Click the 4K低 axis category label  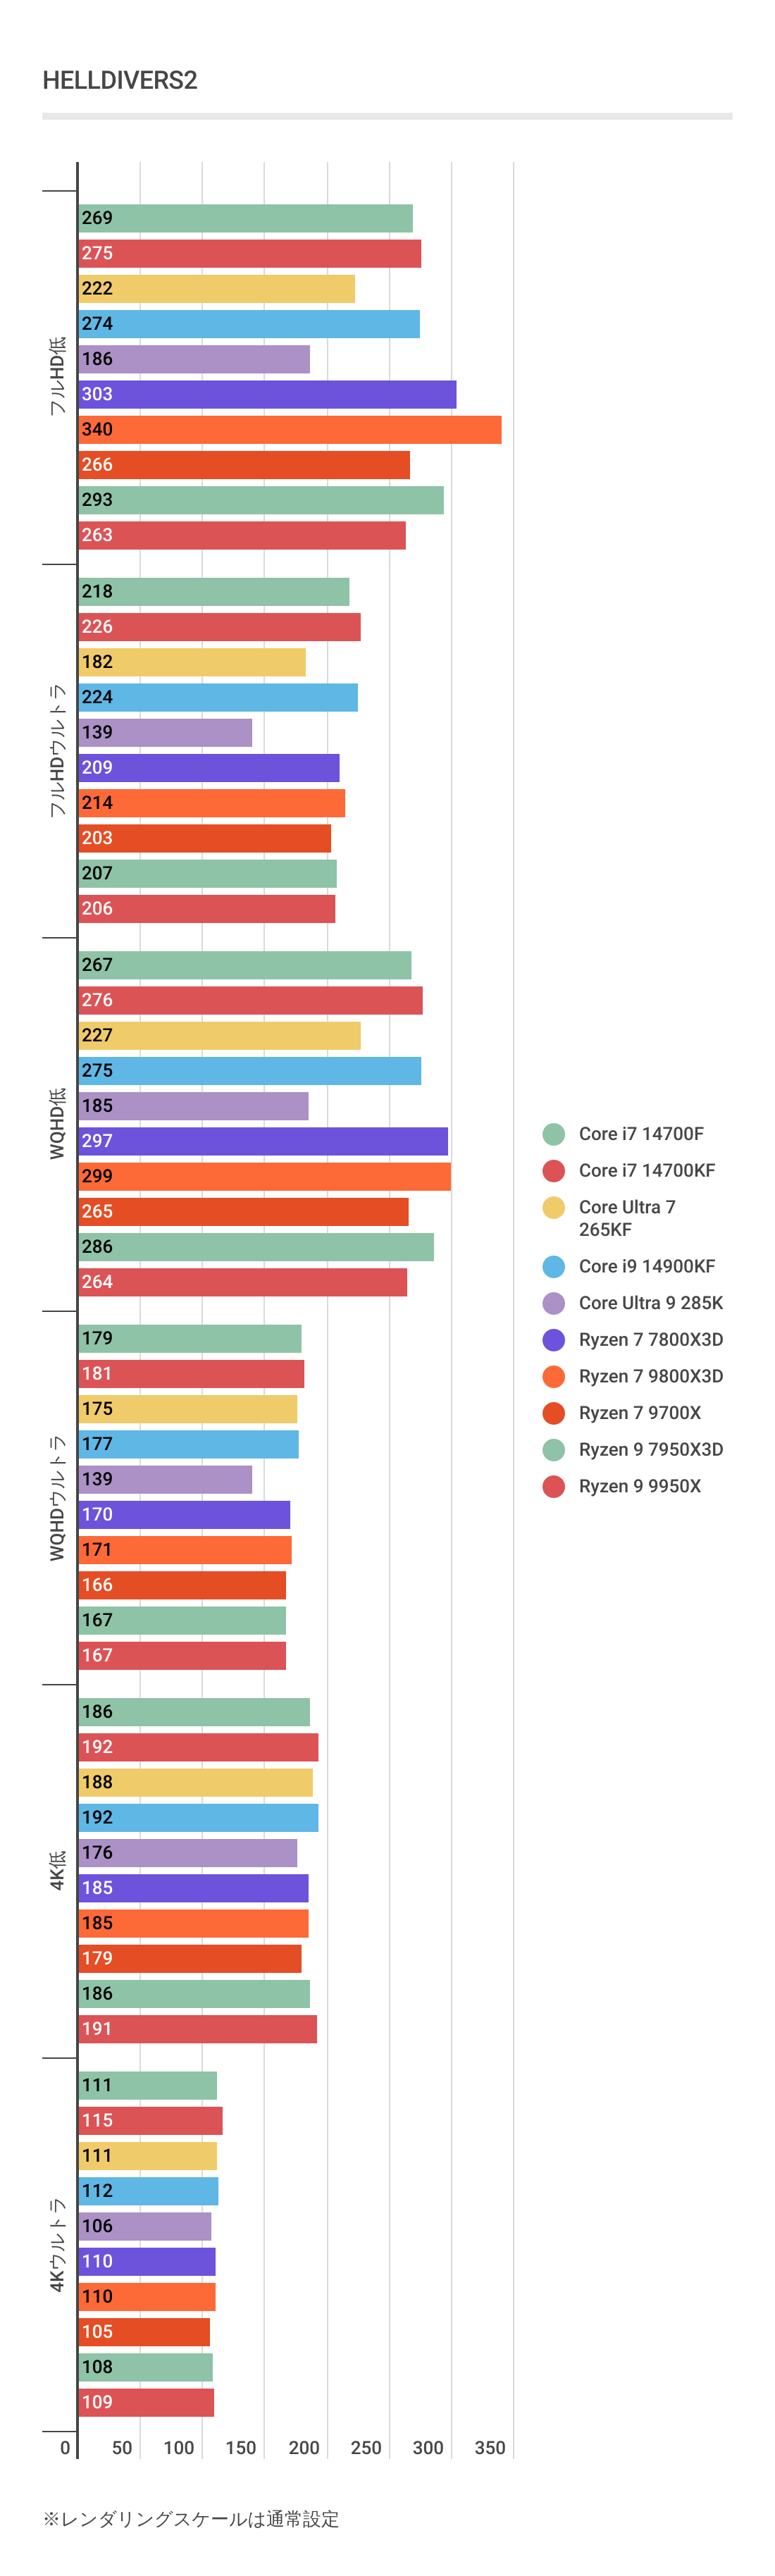pos(58,1870)
